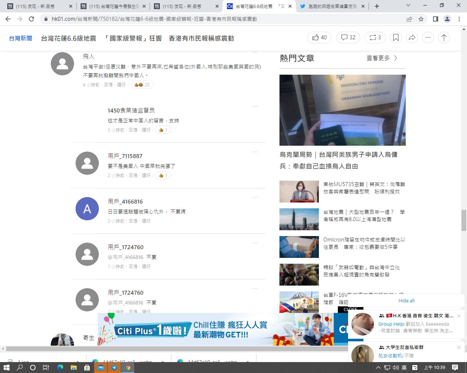The image size is (467, 373).
Task: Click the 英 input language indicator in the tray
Action: (404, 368)
